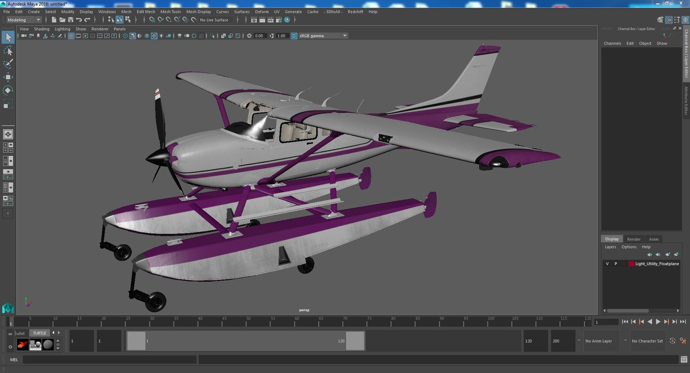Choose the Move tool

pos(8,77)
